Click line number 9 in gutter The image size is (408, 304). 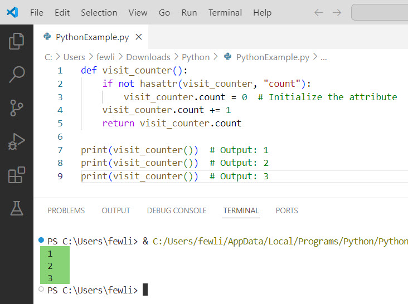pyautogui.click(x=60, y=176)
